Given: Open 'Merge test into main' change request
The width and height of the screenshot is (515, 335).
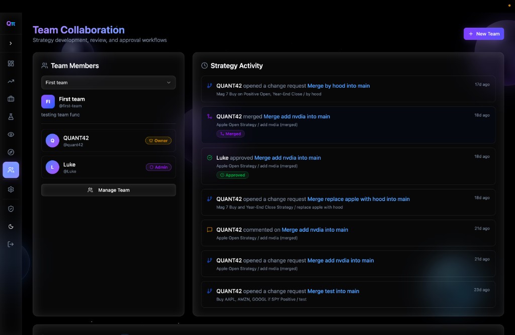Looking at the screenshot, I should (x=333, y=291).
